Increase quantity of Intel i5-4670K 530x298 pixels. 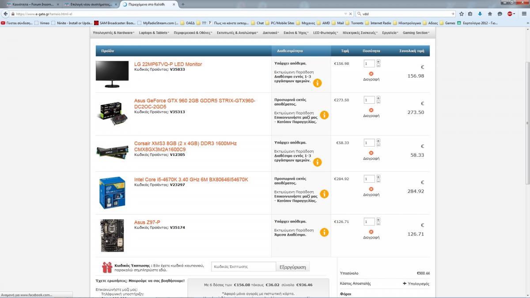(379, 177)
